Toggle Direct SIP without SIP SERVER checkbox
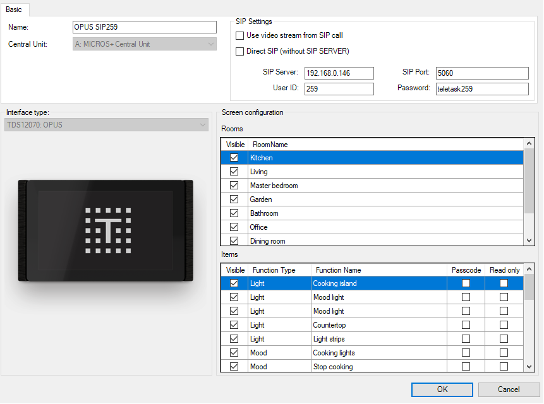Viewport: 544px width, 404px height. [x=239, y=51]
